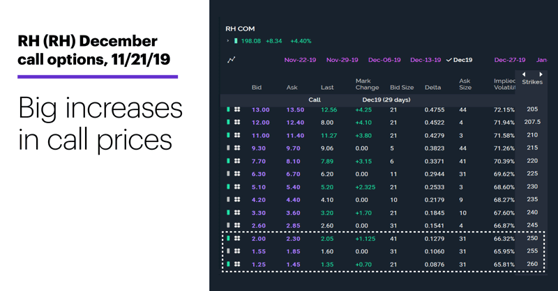558x291 pixels.
Task: Sort by the Delta column header
Action: (432, 88)
